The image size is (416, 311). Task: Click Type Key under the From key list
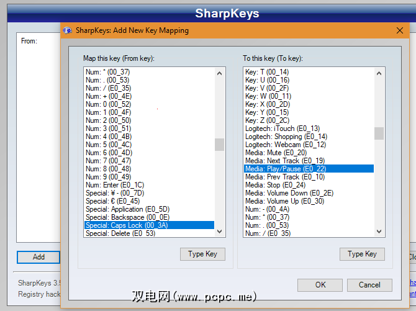point(202,254)
